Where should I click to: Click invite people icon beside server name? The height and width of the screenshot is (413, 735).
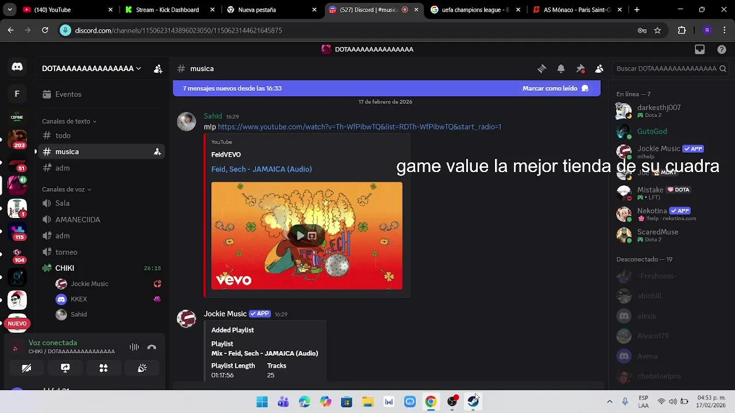click(158, 69)
